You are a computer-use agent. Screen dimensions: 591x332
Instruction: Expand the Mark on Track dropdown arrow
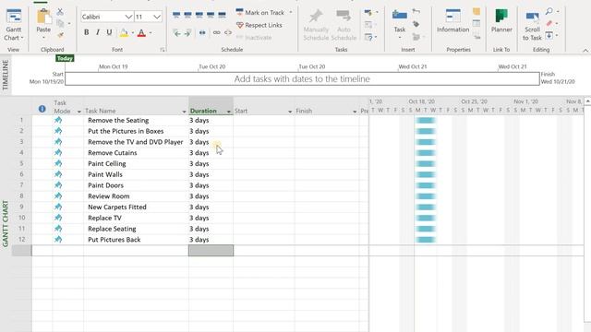pos(291,12)
